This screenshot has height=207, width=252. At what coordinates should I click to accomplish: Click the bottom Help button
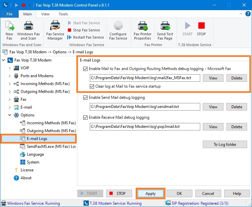click(237, 194)
